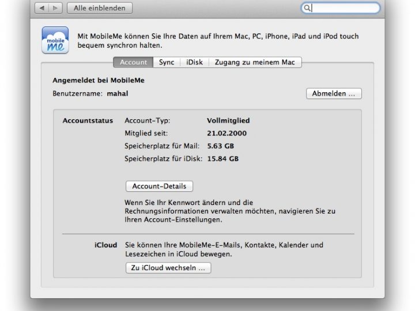The height and width of the screenshot is (311, 415).
Task: Click the 5.63 GB mail storage value
Action: [220, 146]
